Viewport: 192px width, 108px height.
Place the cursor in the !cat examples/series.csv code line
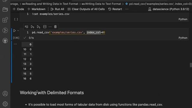[51, 14]
